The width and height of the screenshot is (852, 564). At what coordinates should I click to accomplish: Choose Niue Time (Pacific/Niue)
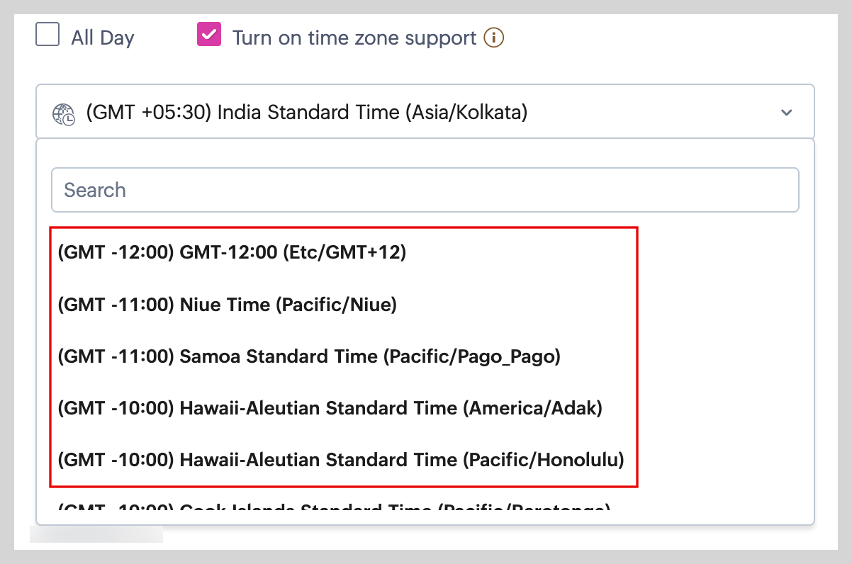tap(227, 305)
